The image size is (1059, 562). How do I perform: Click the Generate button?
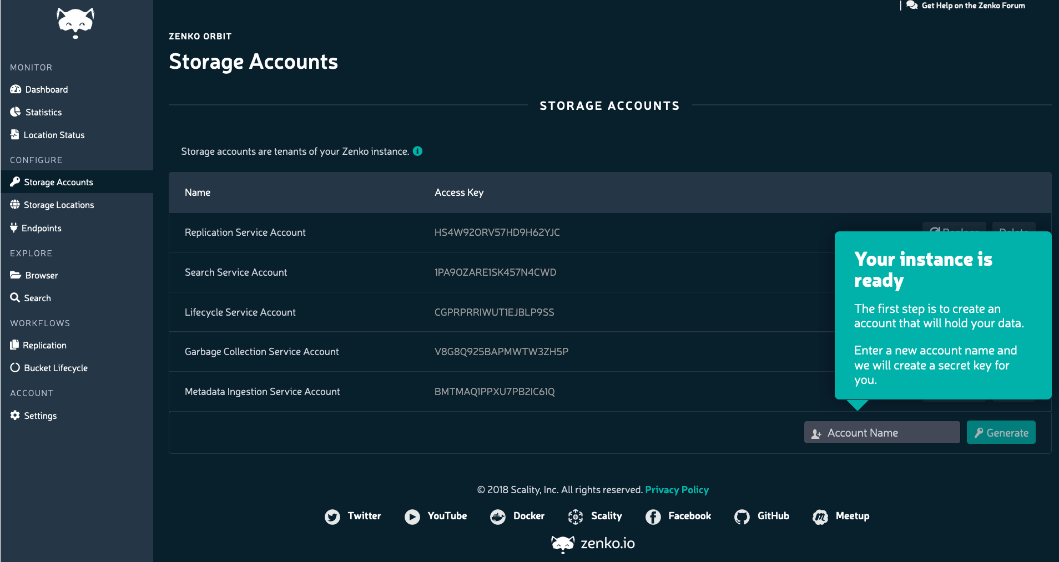(1001, 432)
